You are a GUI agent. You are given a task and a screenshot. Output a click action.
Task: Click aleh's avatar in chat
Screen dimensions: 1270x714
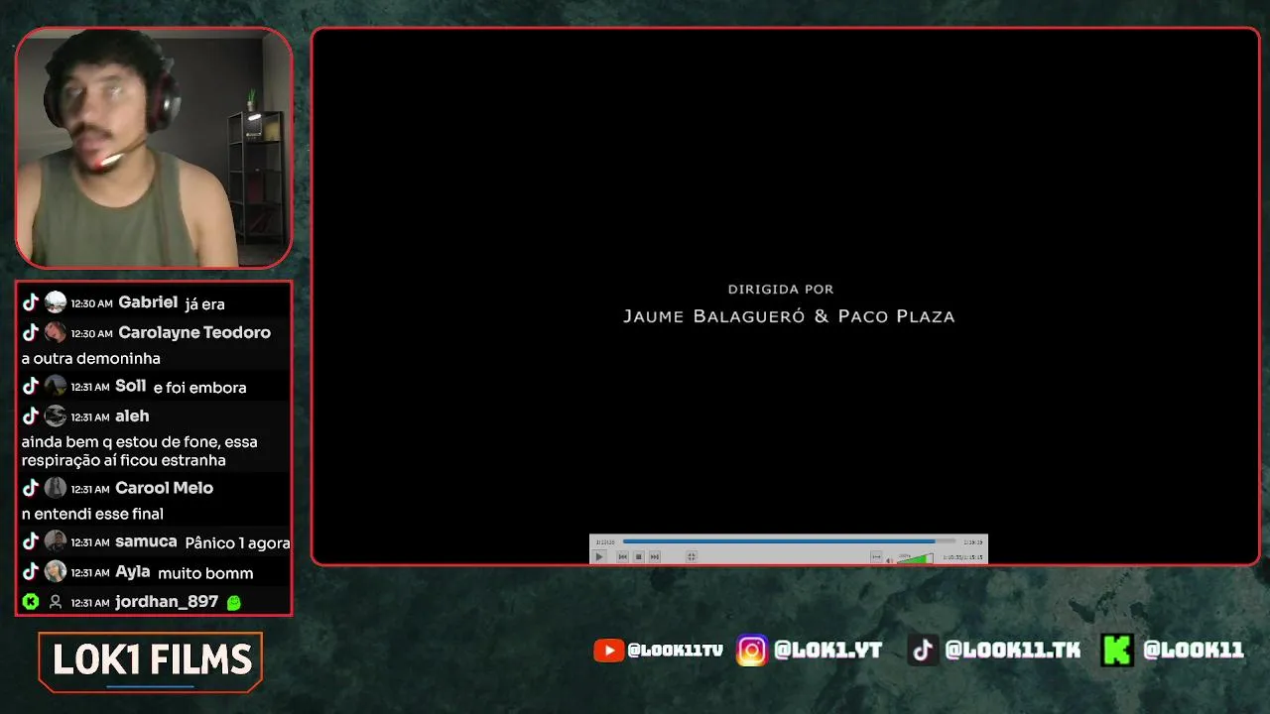[x=56, y=416]
